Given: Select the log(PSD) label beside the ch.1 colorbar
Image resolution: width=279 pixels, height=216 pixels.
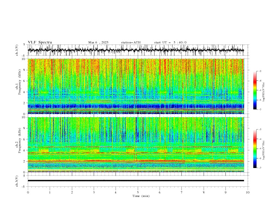Looking at the screenshot, I should click(264, 92).
